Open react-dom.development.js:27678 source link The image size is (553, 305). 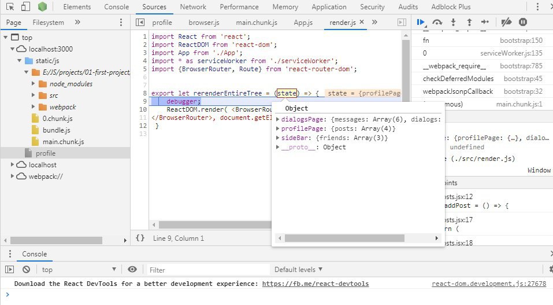click(x=489, y=284)
